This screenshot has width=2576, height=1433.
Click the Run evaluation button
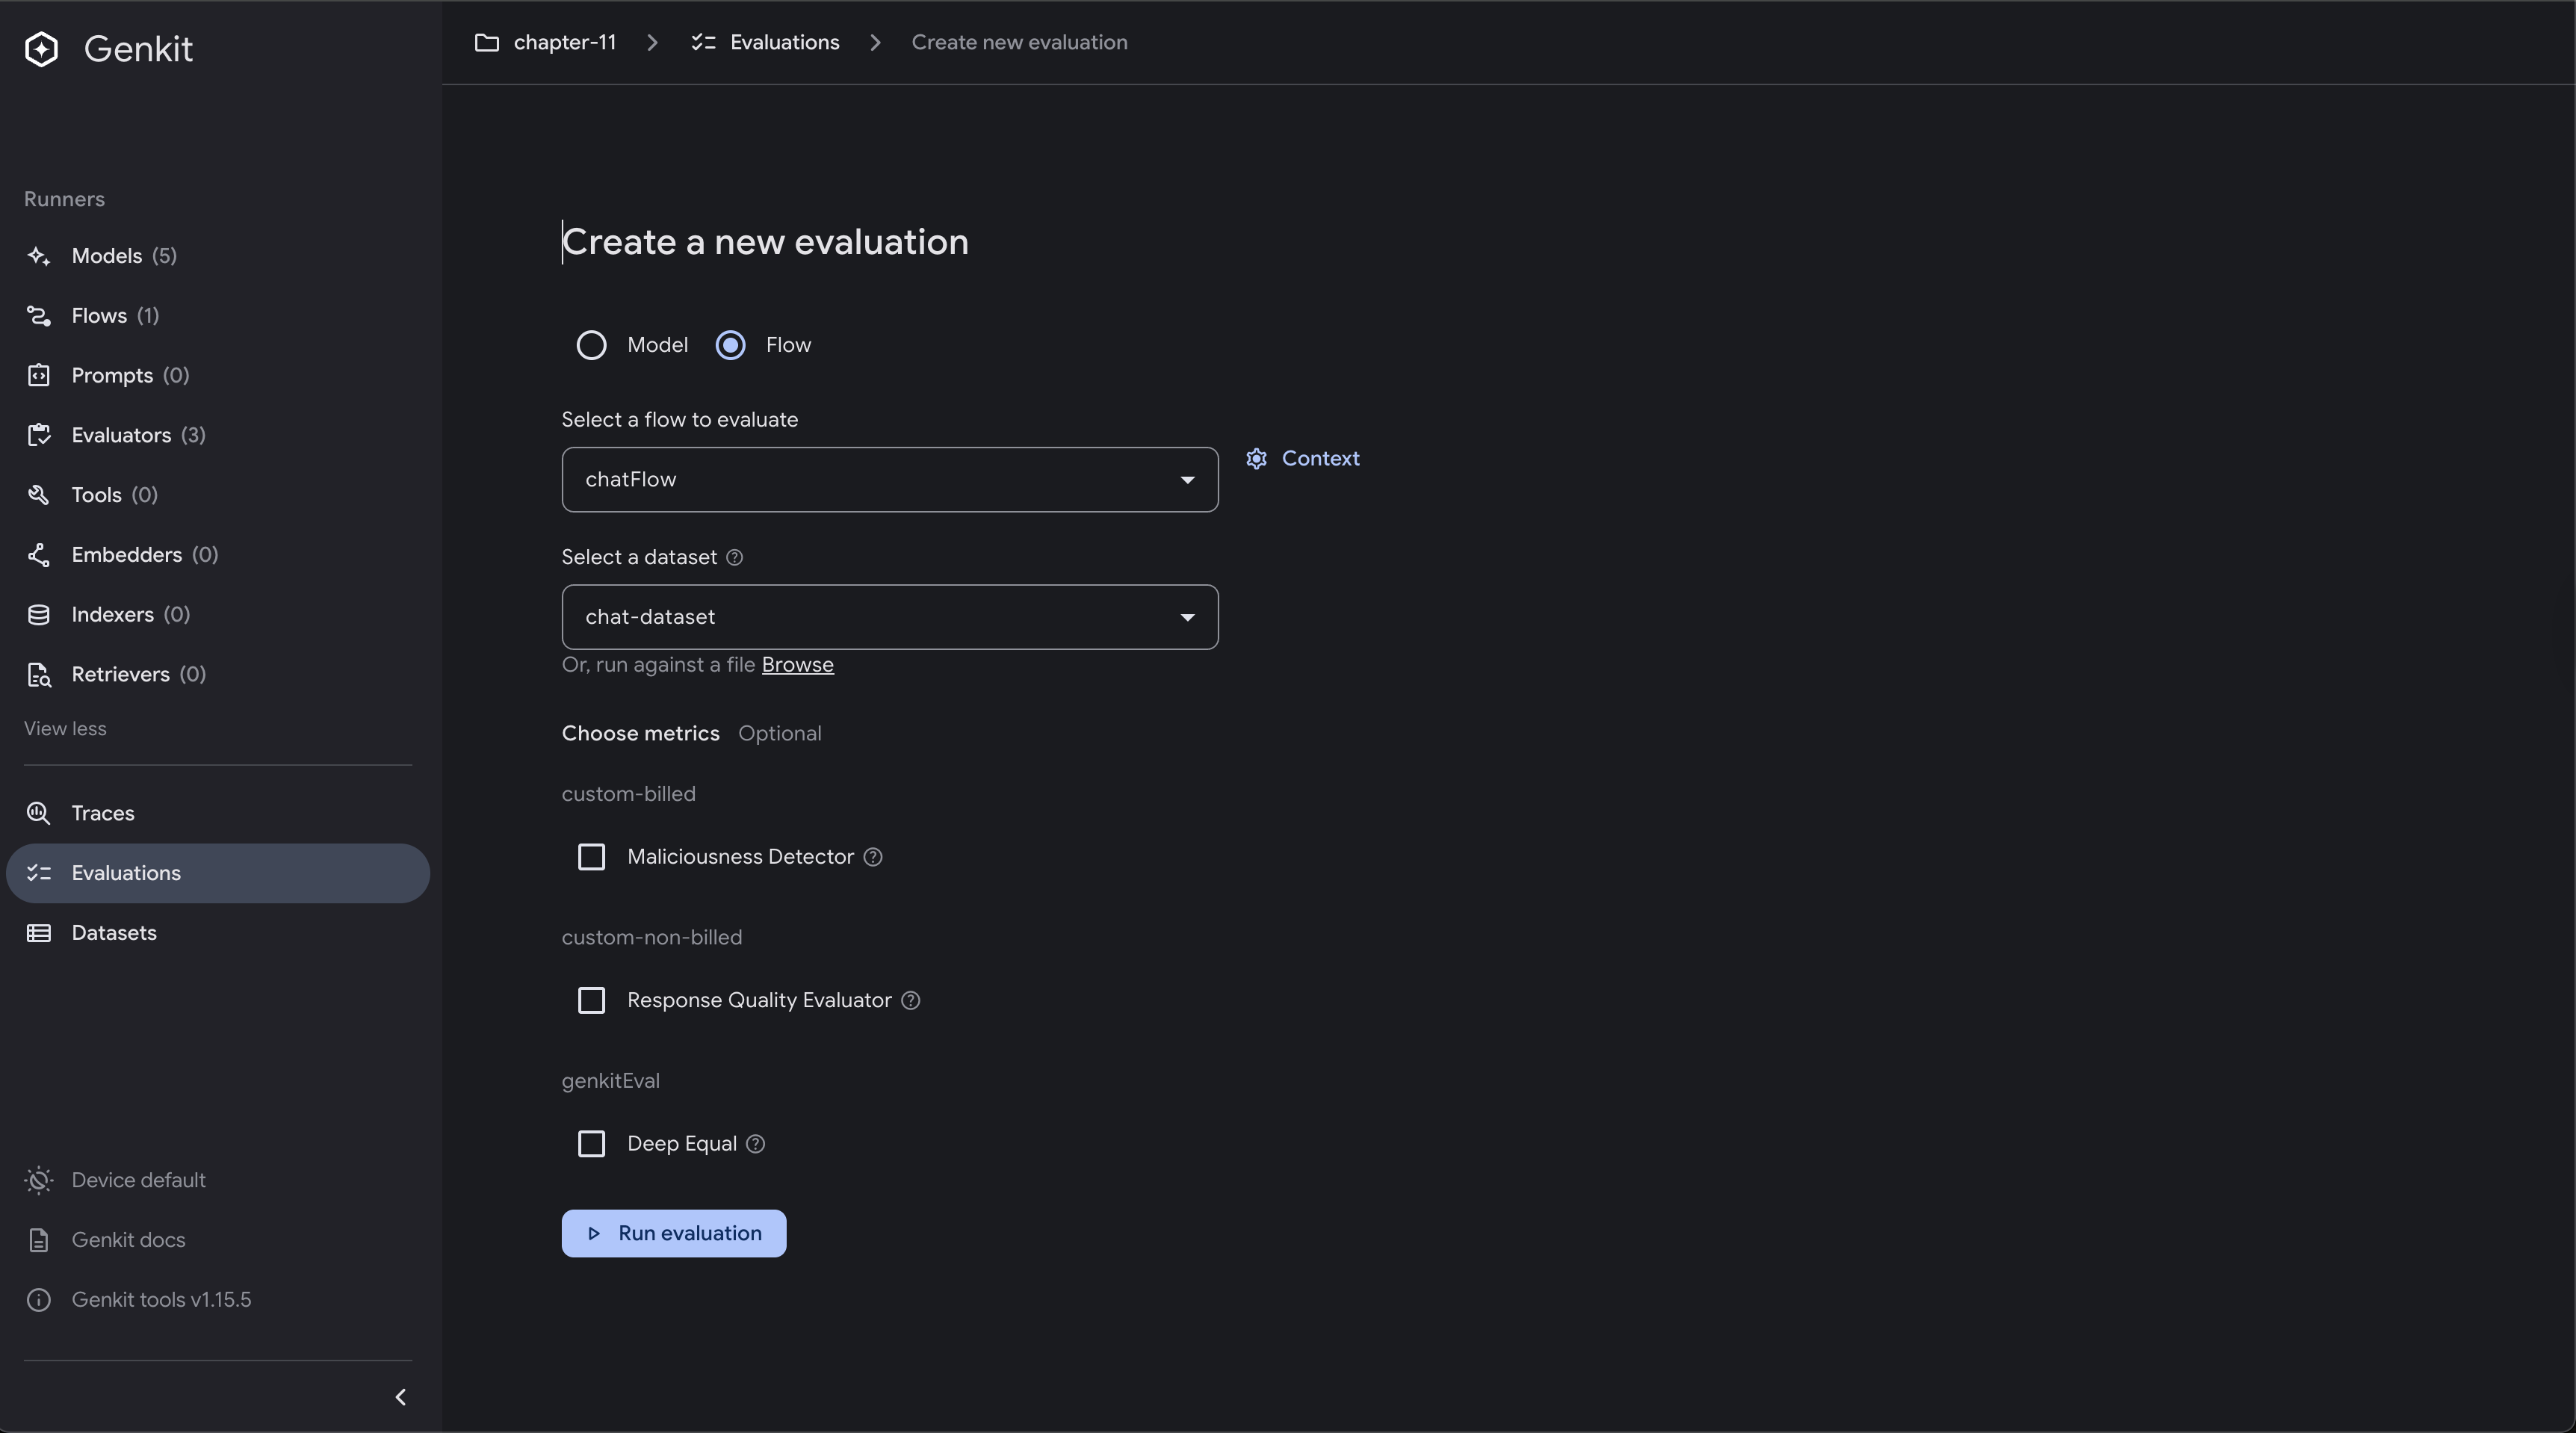pyautogui.click(x=674, y=1233)
